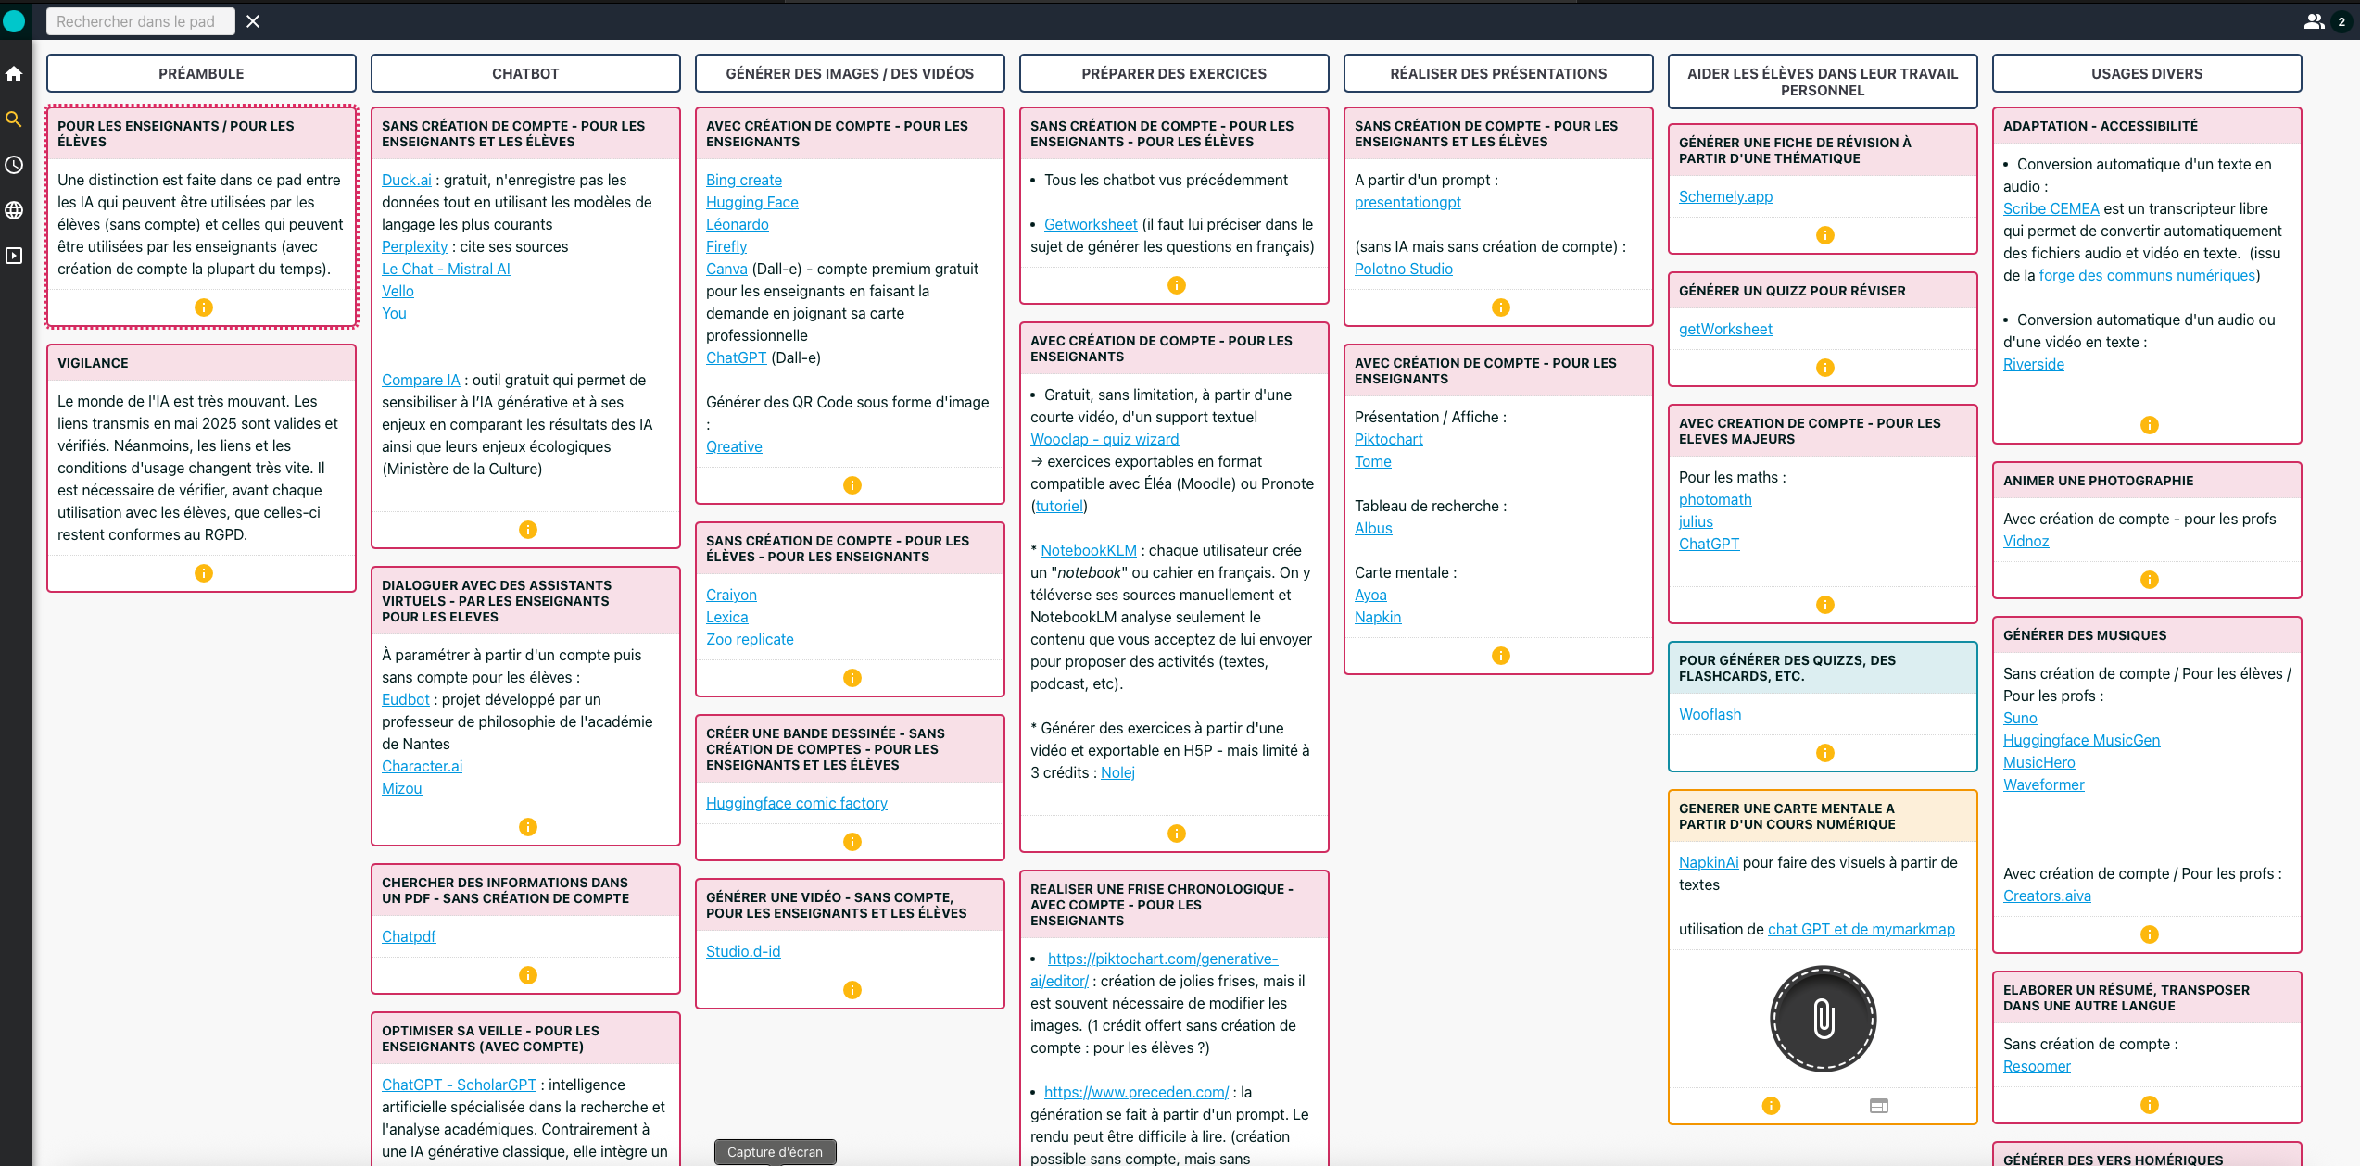Open info icon on Craiyon card

coord(852,678)
